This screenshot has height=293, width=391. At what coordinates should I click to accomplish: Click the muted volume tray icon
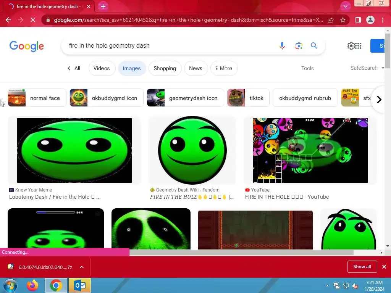point(355,286)
